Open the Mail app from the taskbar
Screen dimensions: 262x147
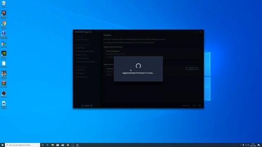pyautogui.click(x=63, y=145)
